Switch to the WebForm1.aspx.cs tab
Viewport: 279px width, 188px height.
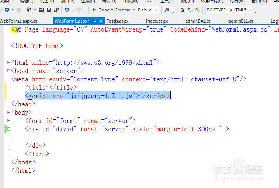pyautogui.click(x=18, y=21)
